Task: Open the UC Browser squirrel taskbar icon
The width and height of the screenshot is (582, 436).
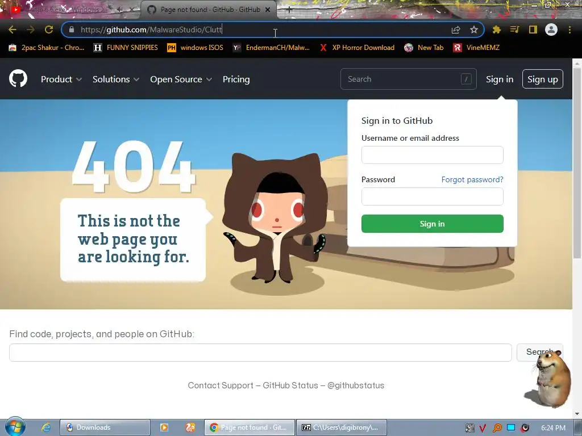Action: tap(190, 427)
